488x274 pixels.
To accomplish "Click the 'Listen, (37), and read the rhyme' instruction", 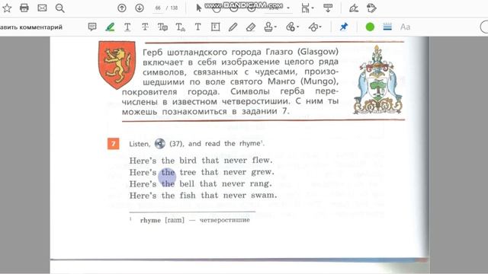I will tap(197, 144).
